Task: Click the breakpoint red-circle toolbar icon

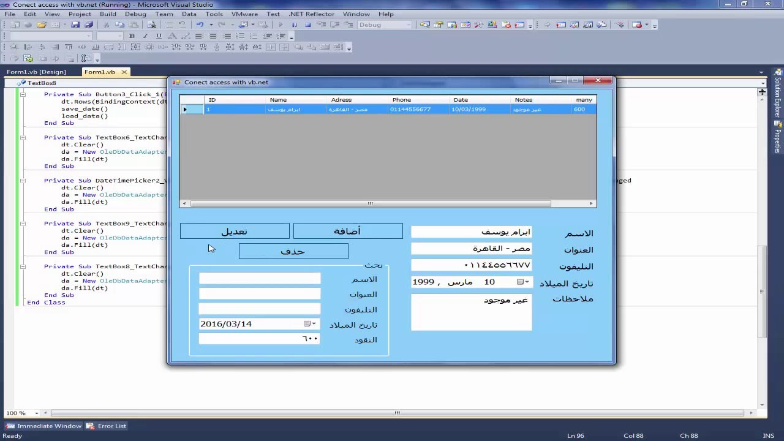Action: click(636, 25)
